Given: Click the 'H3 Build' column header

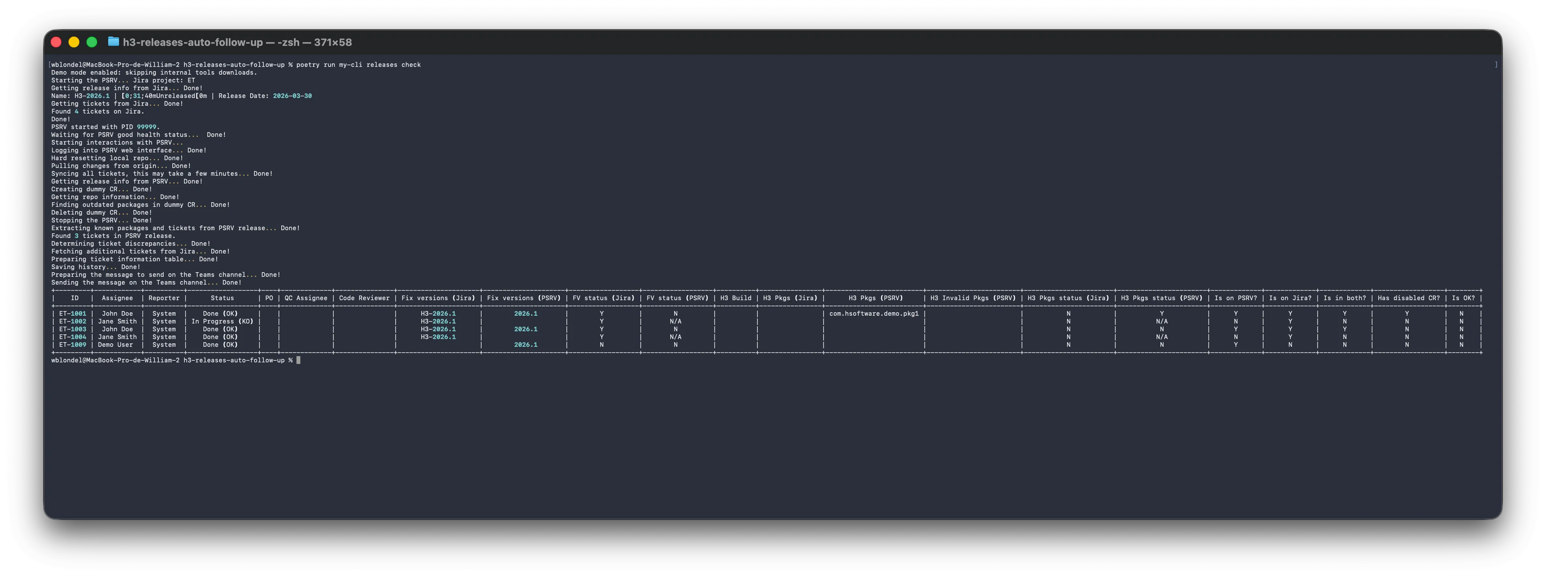Looking at the screenshot, I should tap(736, 298).
